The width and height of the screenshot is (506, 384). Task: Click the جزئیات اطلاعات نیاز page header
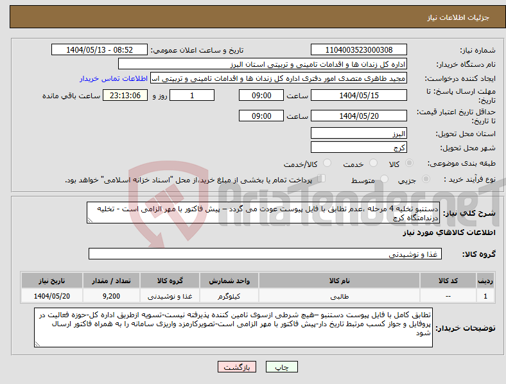458,17
